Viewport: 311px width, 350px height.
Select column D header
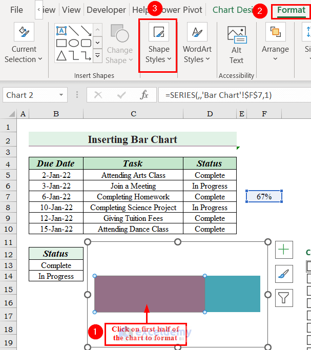click(x=210, y=114)
